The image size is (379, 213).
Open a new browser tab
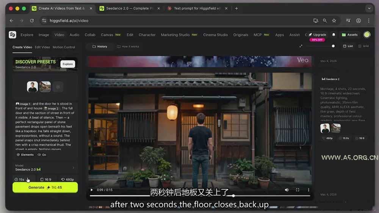click(x=236, y=8)
